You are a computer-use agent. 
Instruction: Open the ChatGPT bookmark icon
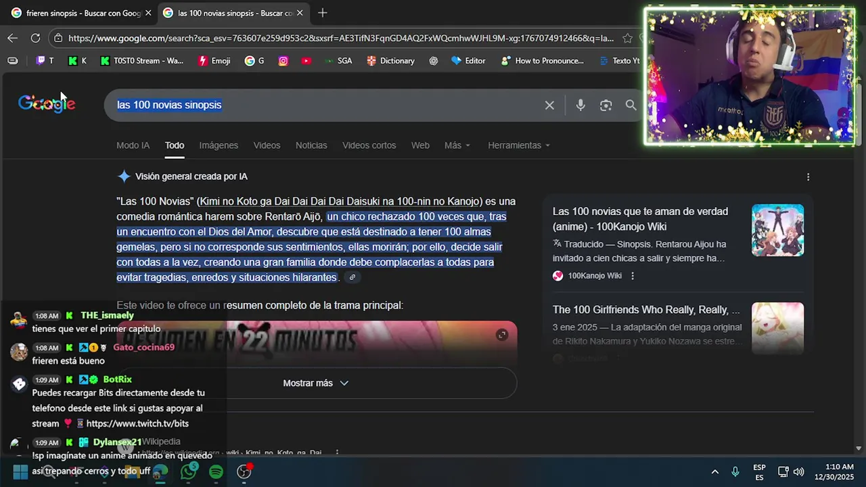[434, 61]
